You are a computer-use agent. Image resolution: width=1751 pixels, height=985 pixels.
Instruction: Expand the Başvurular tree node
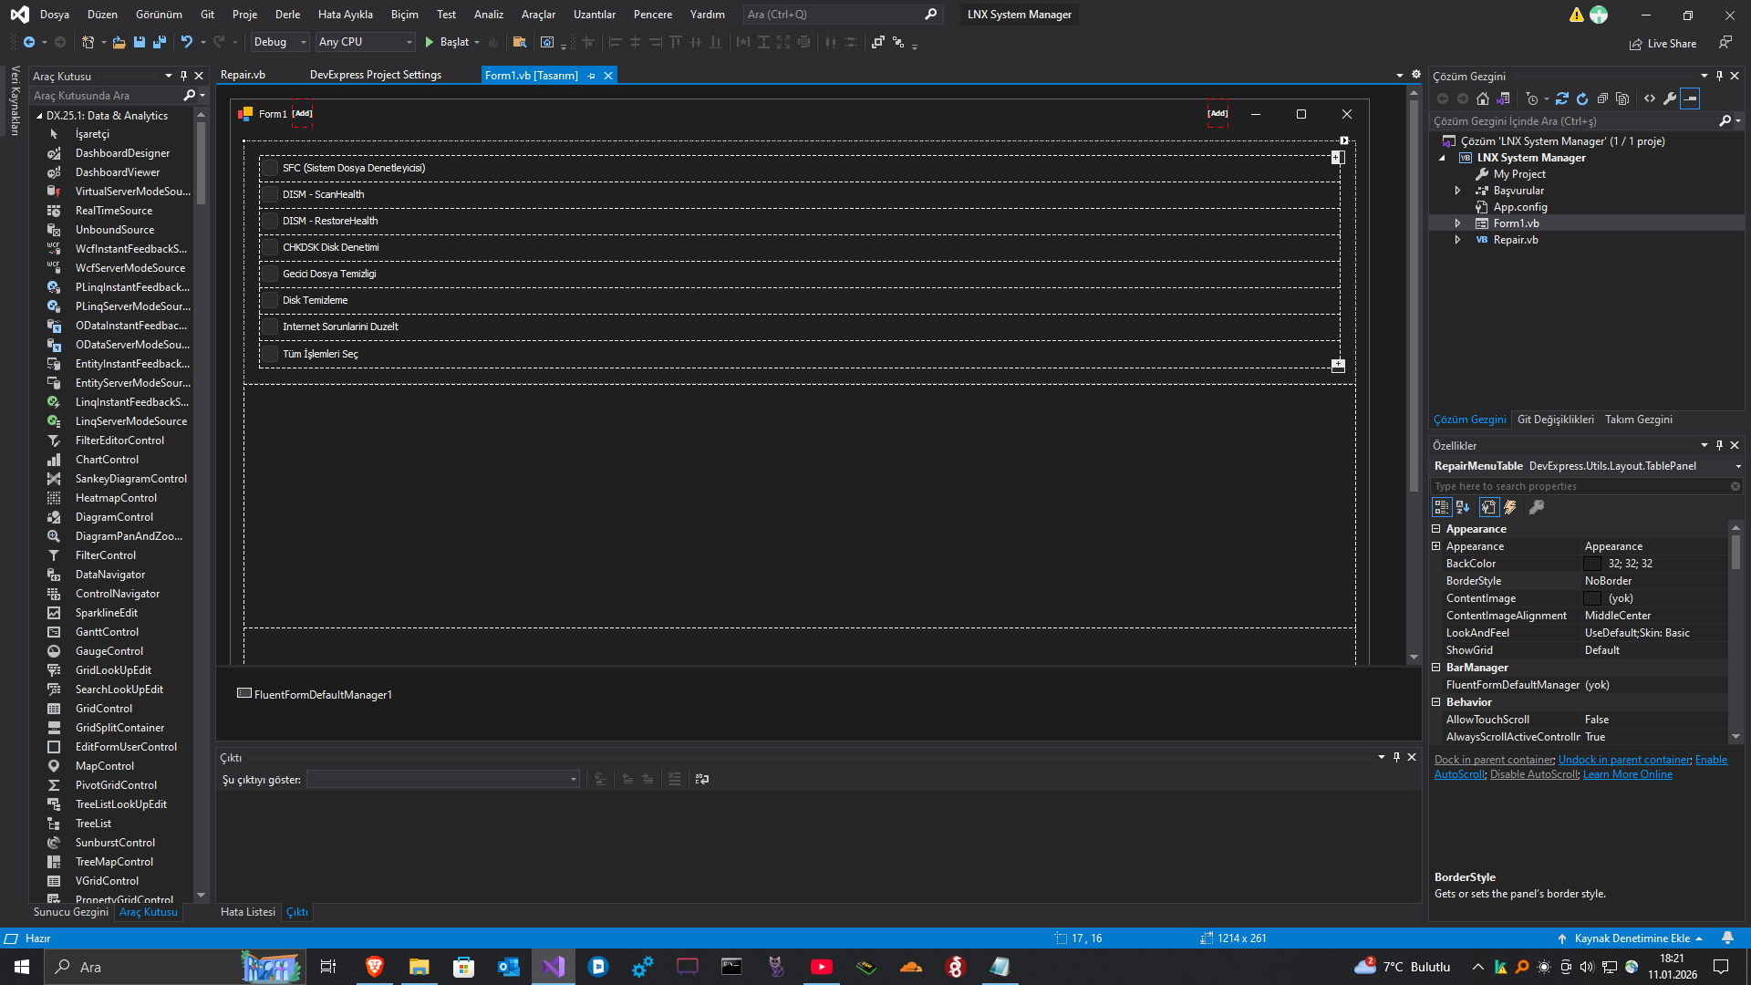click(1457, 191)
